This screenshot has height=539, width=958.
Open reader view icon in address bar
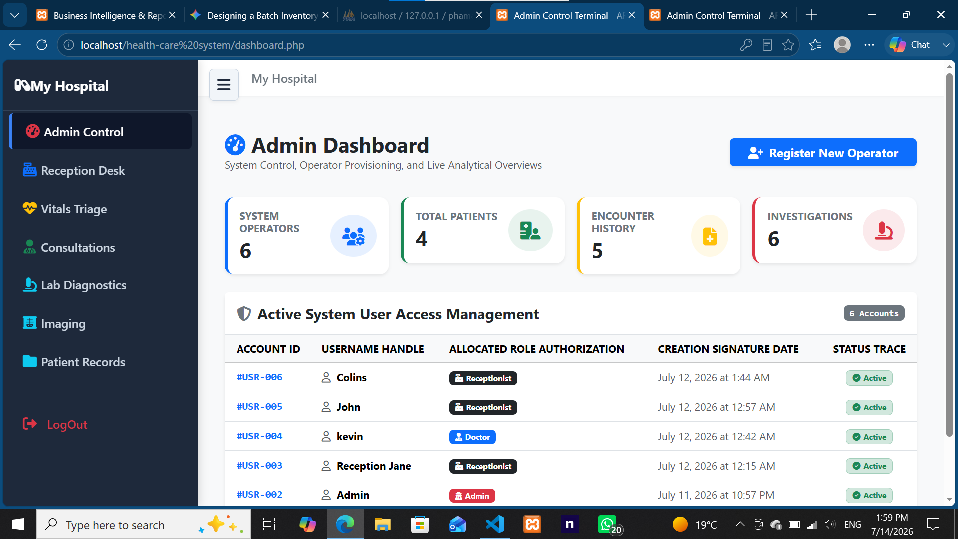(767, 45)
